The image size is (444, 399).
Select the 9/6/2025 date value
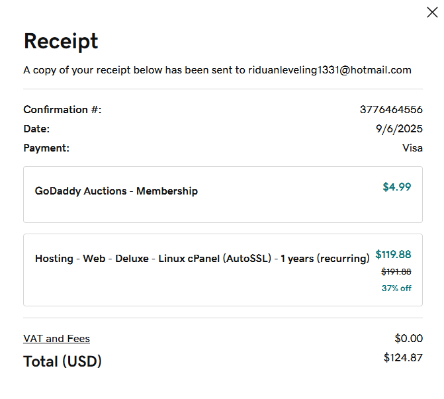[399, 129]
